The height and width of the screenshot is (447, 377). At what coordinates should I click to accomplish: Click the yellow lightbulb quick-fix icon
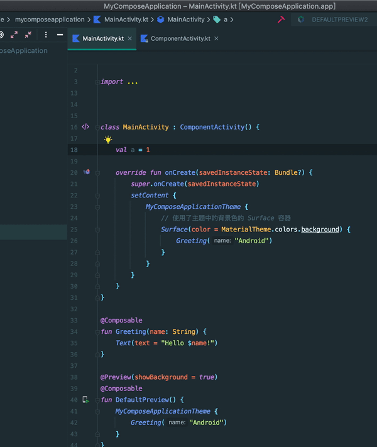pyautogui.click(x=108, y=140)
